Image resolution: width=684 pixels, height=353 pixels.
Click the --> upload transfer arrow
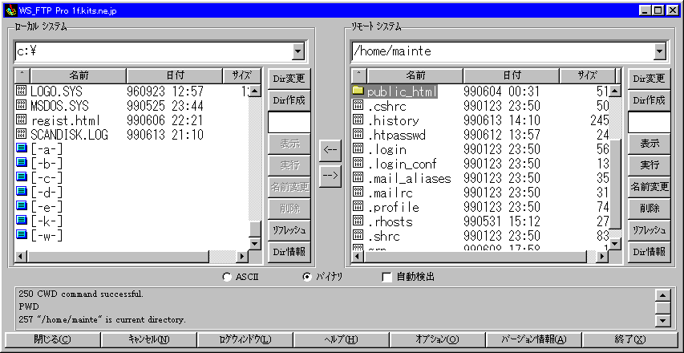point(330,176)
